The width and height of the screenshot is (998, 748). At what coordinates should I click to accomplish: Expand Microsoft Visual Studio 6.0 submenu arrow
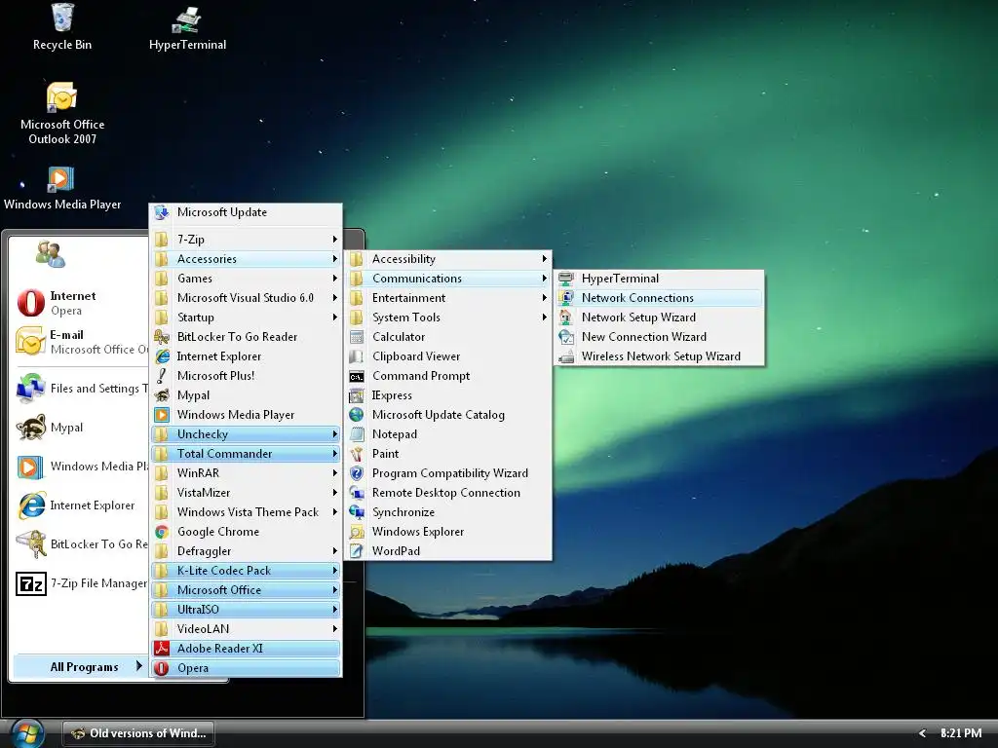[x=335, y=298]
